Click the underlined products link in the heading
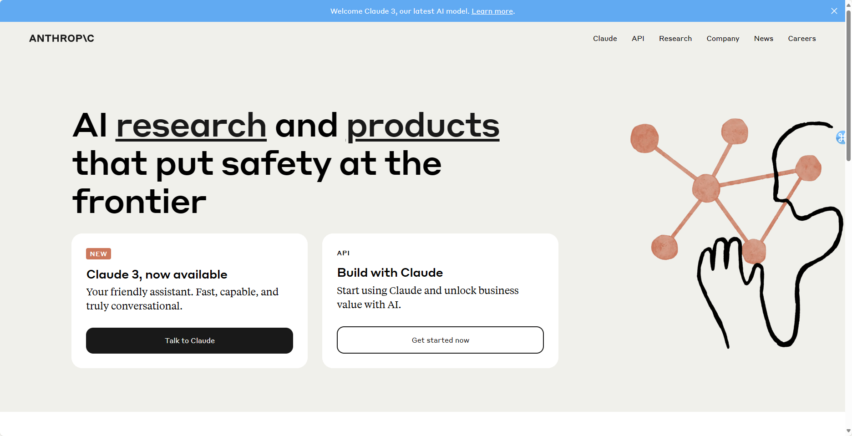The width and height of the screenshot is (852, 436). (x=422, y=126)
